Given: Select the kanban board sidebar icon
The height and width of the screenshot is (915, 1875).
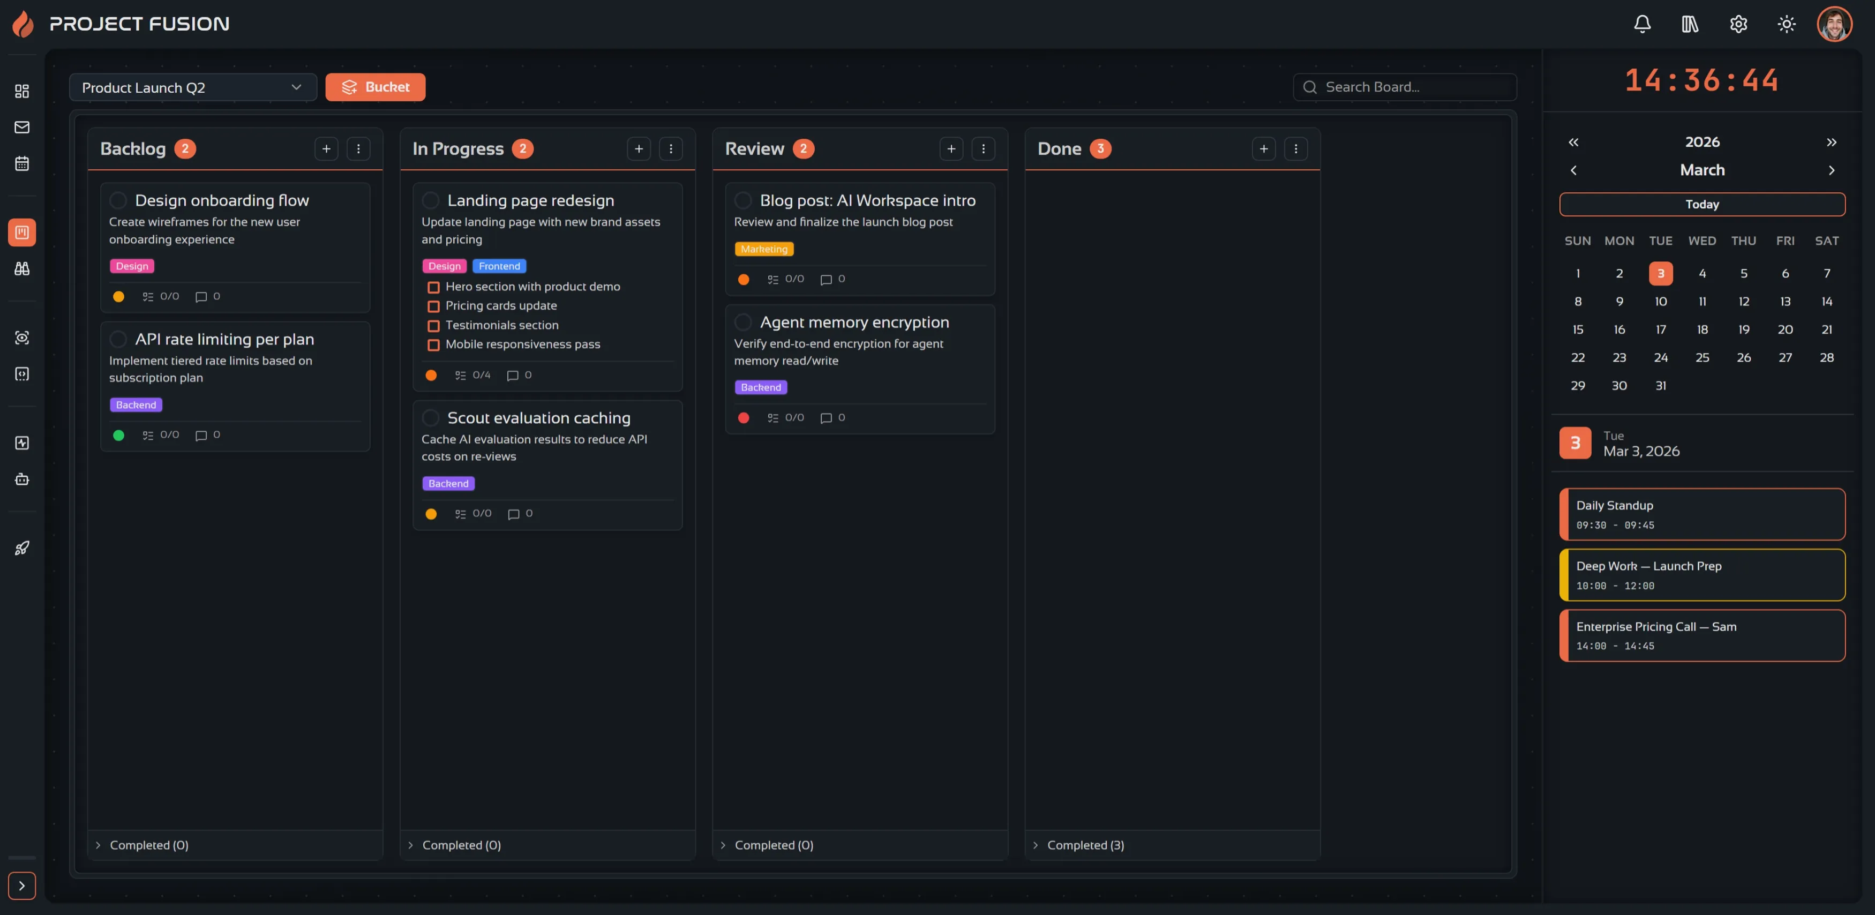Looking at the screenshot, I should [22, 232].
